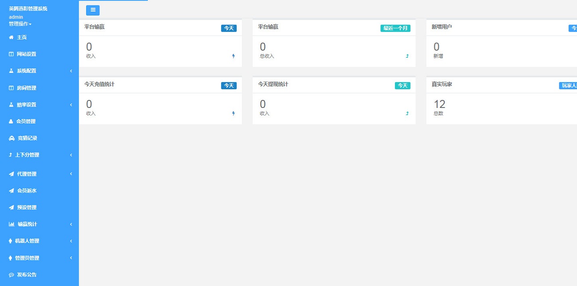Screen dimensions: 577x286
Task: Click the hamburger menu toggle button
Action: point(93,10)
